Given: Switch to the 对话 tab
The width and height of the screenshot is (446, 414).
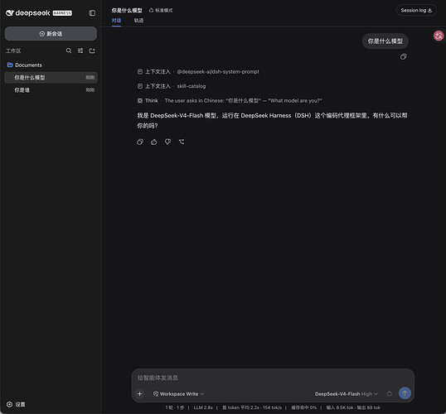Looking at the screenshot, I should click(116, 21).
